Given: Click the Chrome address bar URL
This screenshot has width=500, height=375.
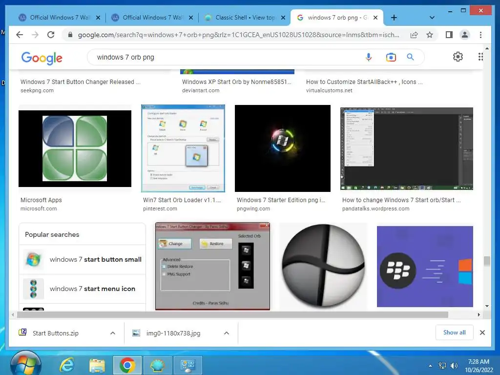Looking at the screenshot, I should click(x=238, y=35).
